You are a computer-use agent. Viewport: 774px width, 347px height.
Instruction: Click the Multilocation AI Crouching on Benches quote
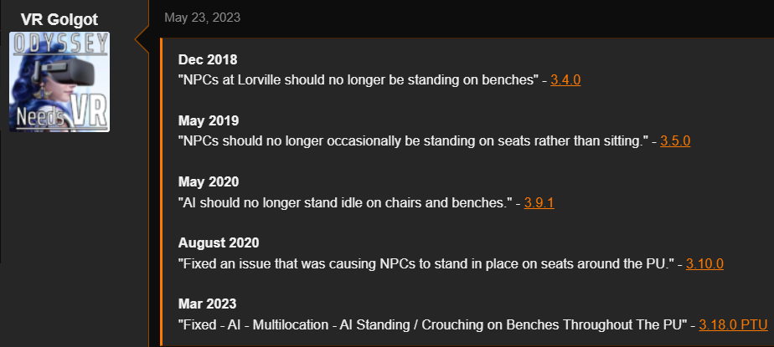pos(433,324)
